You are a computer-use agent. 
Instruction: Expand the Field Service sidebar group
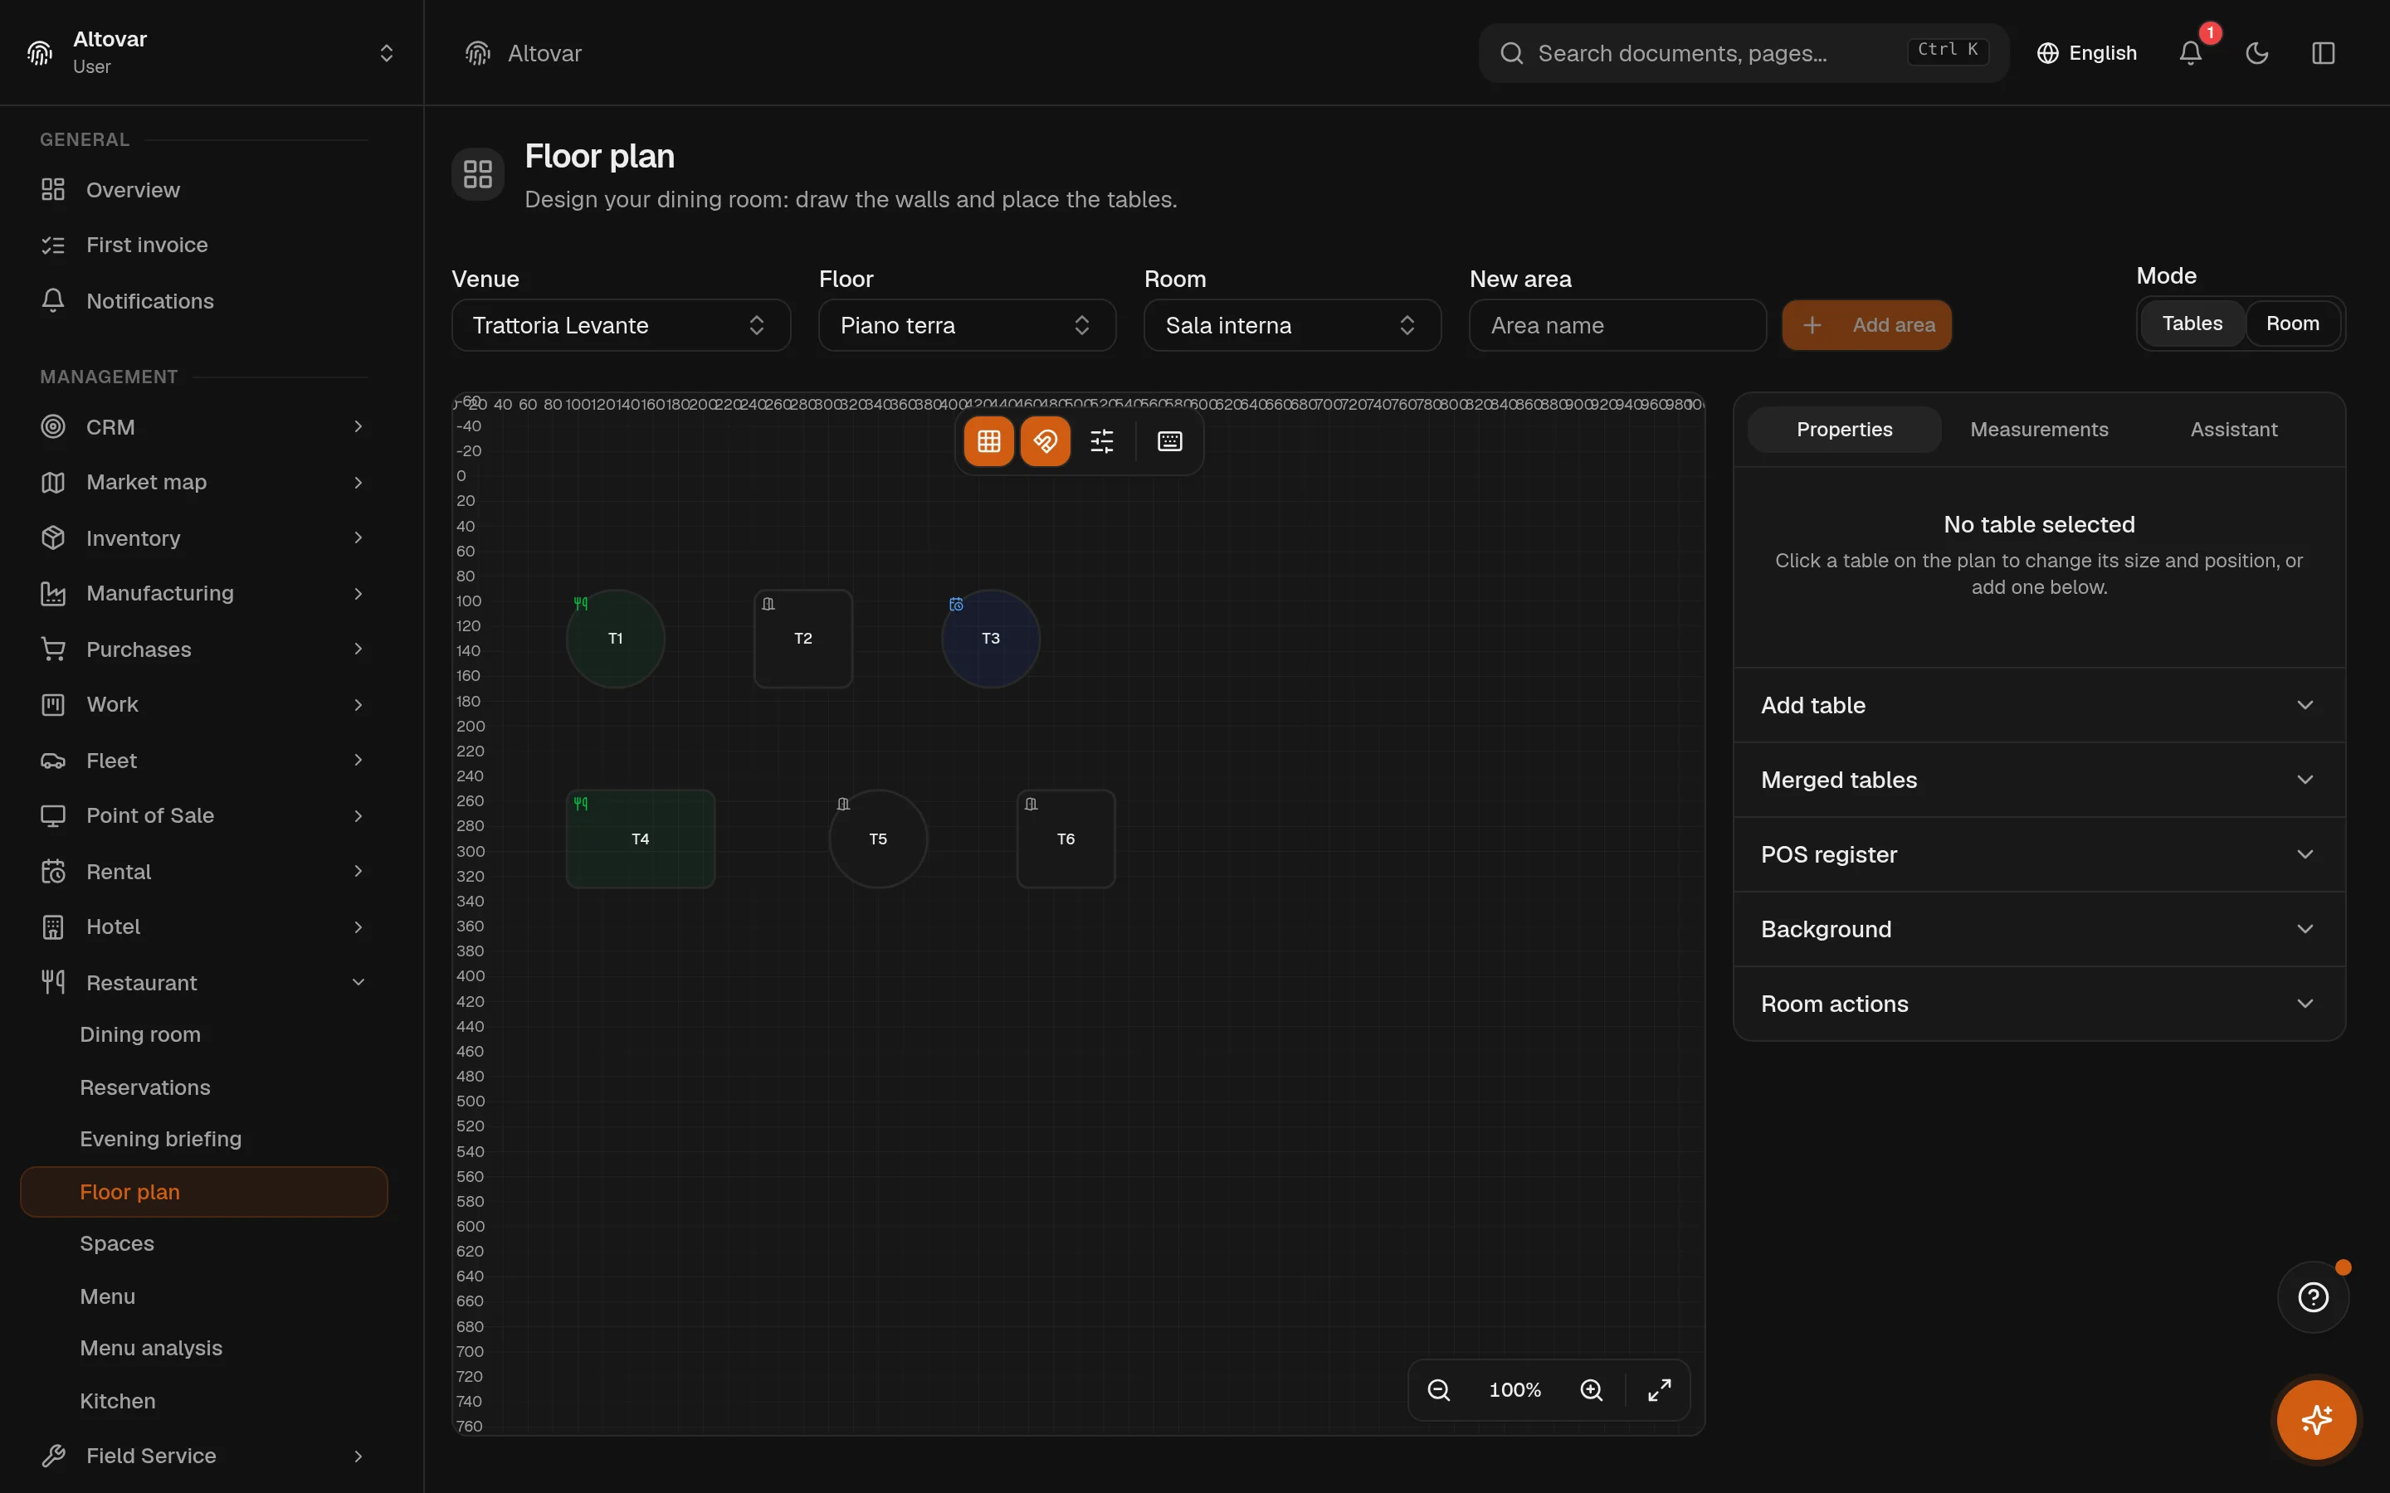pyautogui.click(x=204, y=1456)
